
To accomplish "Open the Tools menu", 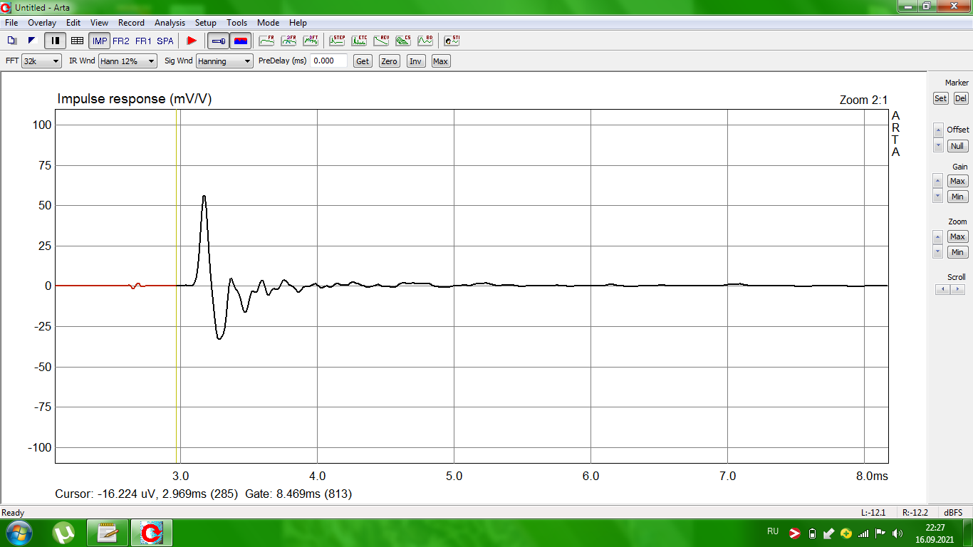I will 237,23.
